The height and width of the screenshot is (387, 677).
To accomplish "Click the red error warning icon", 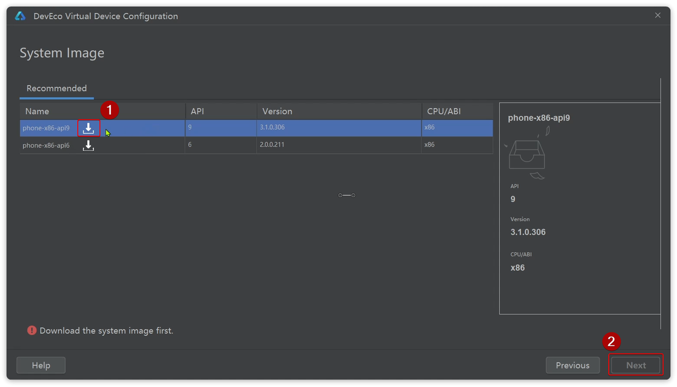I will pyautogui.click(x=32, y=330).
